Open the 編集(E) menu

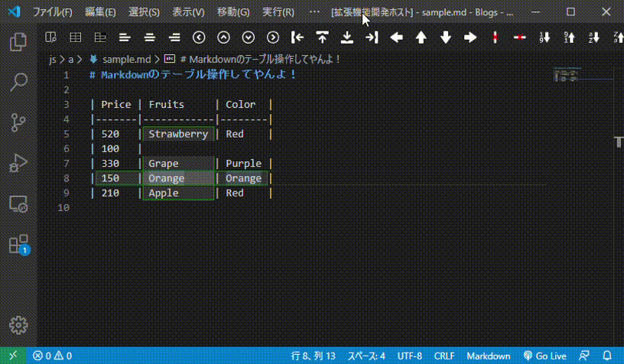(x=100, y=12)
